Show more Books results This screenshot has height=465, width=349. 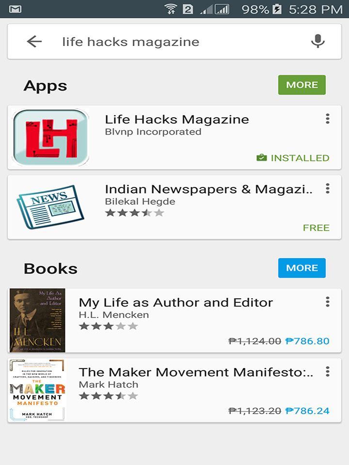(x=302, y=268)
